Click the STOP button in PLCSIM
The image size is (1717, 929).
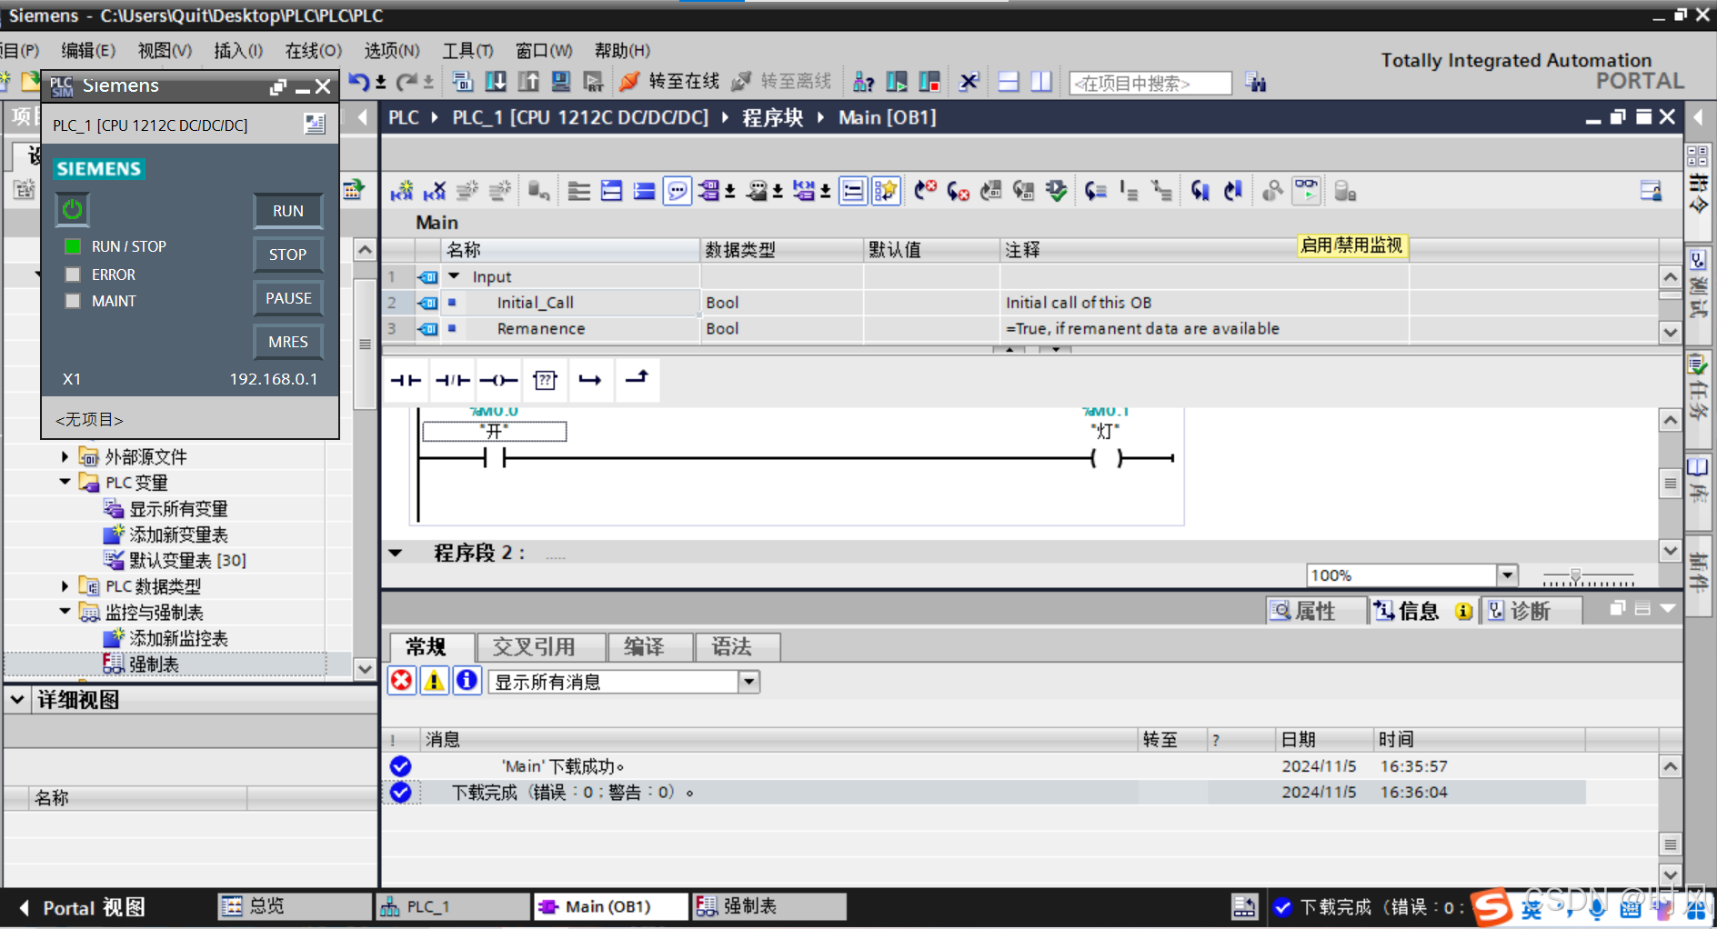288,255
